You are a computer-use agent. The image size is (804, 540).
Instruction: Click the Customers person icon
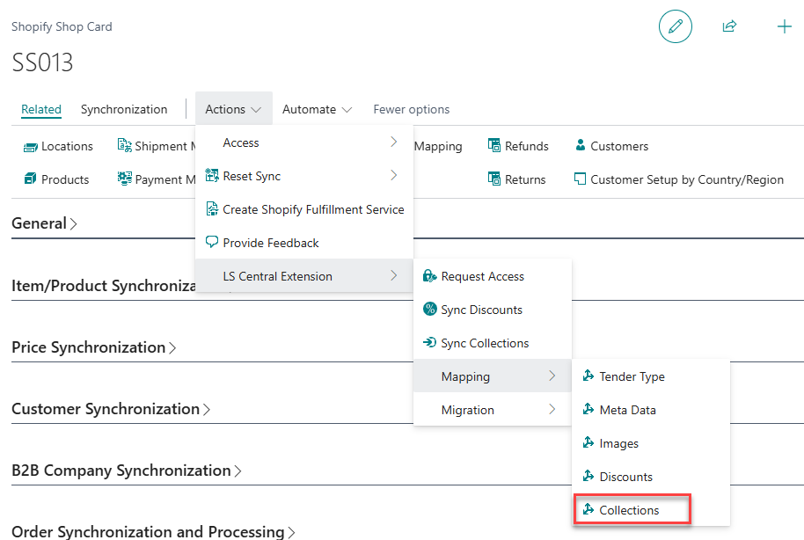[x=581, y=145]
